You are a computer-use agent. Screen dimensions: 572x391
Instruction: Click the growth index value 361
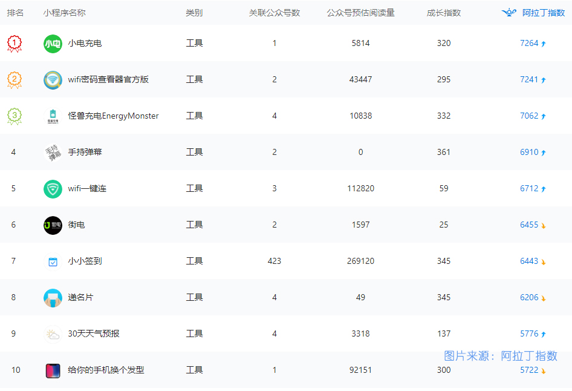click(444, 152)
